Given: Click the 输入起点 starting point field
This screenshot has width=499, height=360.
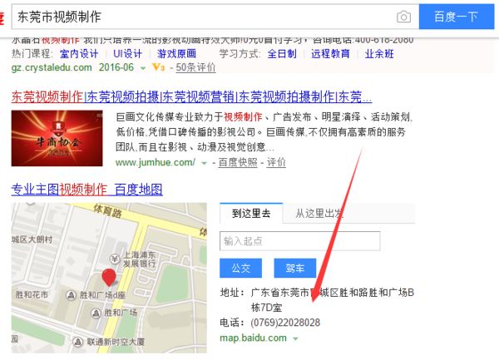Looking at the screenshot, I should [299, 241].
